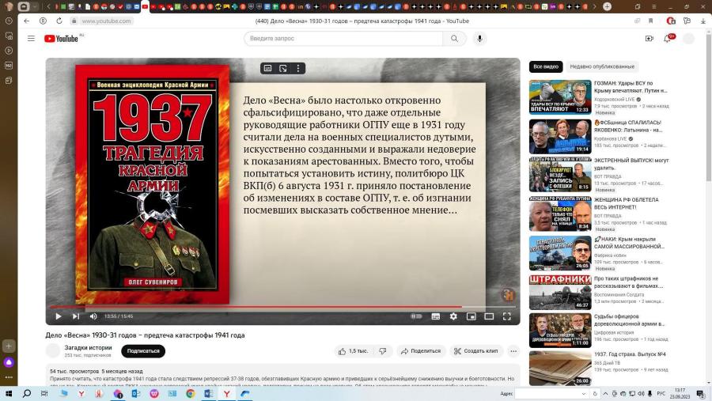712x401 pixels.
Task: Open sidebar video play icon
Action: coord(9,51)
